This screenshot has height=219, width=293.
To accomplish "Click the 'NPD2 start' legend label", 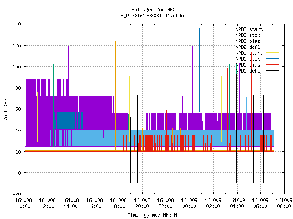I will pos(249,29).
